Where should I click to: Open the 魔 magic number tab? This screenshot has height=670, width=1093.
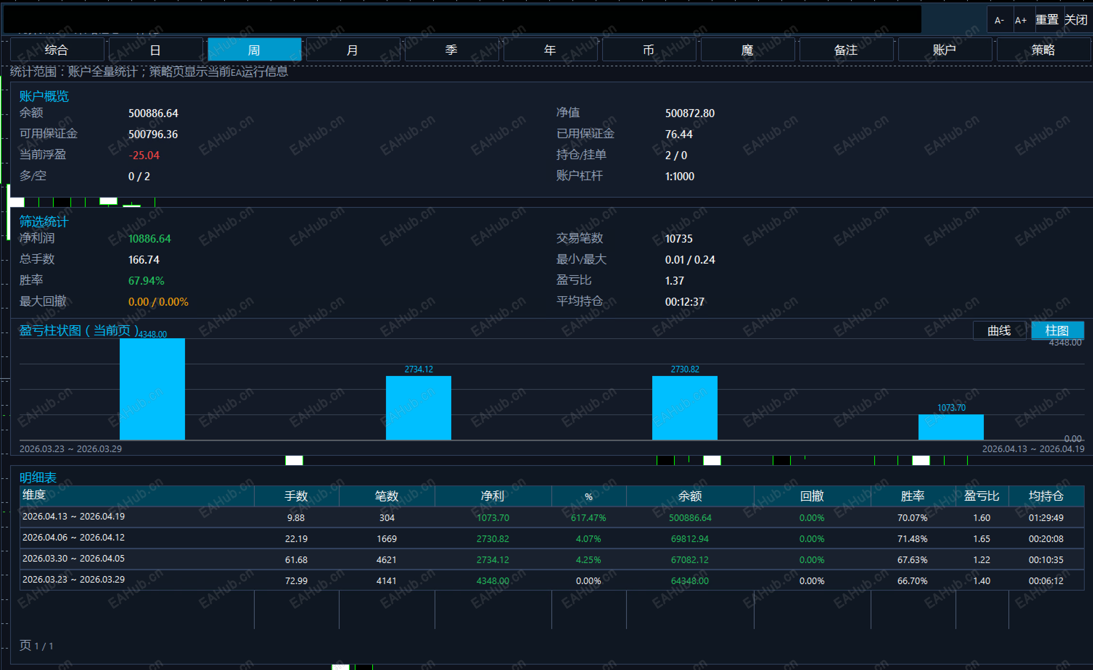tap(747, 50)
